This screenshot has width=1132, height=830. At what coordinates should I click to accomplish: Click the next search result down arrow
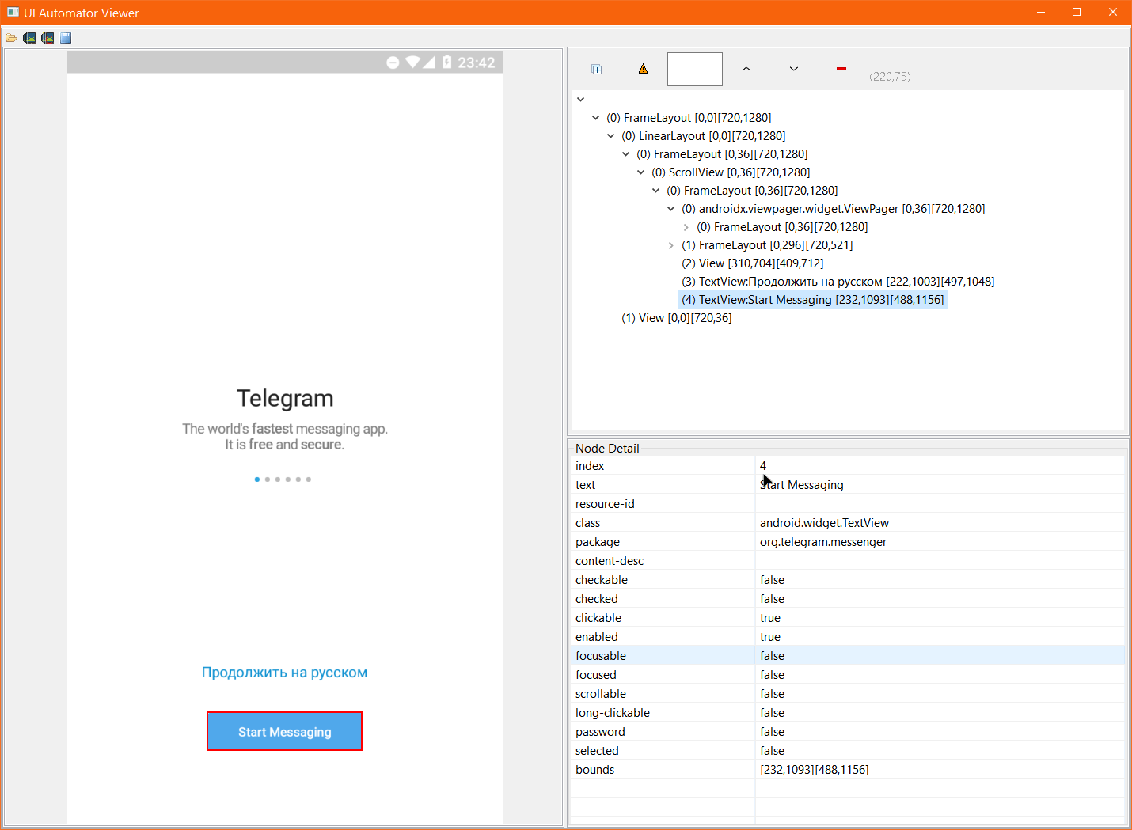coord(793,70)
